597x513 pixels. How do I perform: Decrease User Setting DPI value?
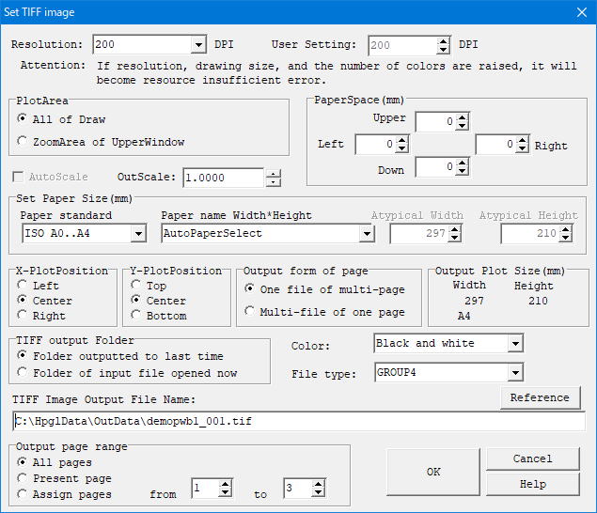[x=443, y=50]
